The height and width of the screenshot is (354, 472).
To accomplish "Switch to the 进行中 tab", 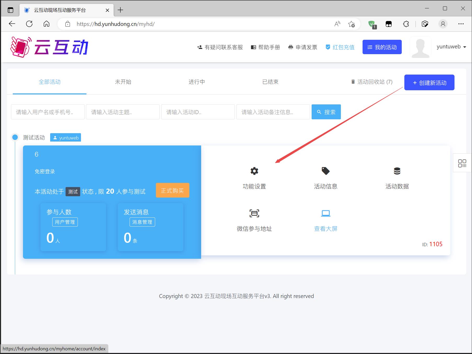I will point(197,82).
